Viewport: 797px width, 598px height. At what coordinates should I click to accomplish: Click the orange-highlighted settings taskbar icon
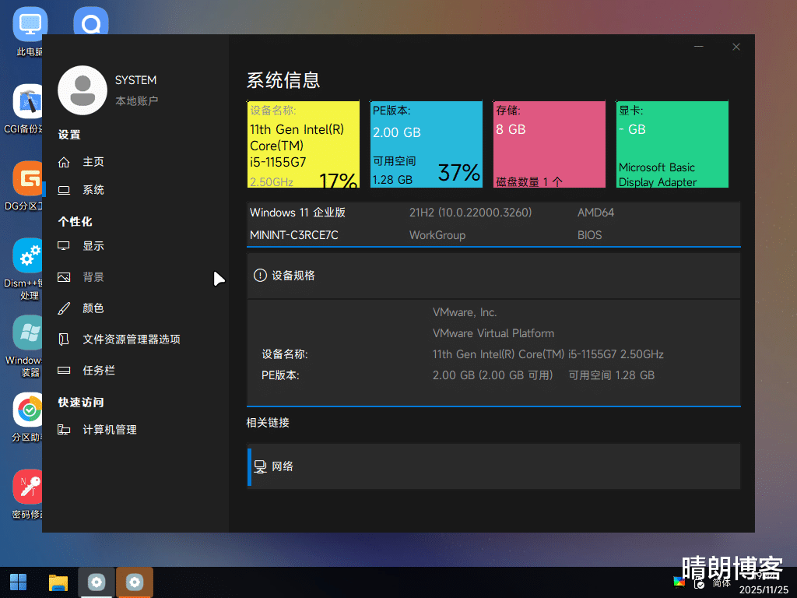tap(134, 582)
